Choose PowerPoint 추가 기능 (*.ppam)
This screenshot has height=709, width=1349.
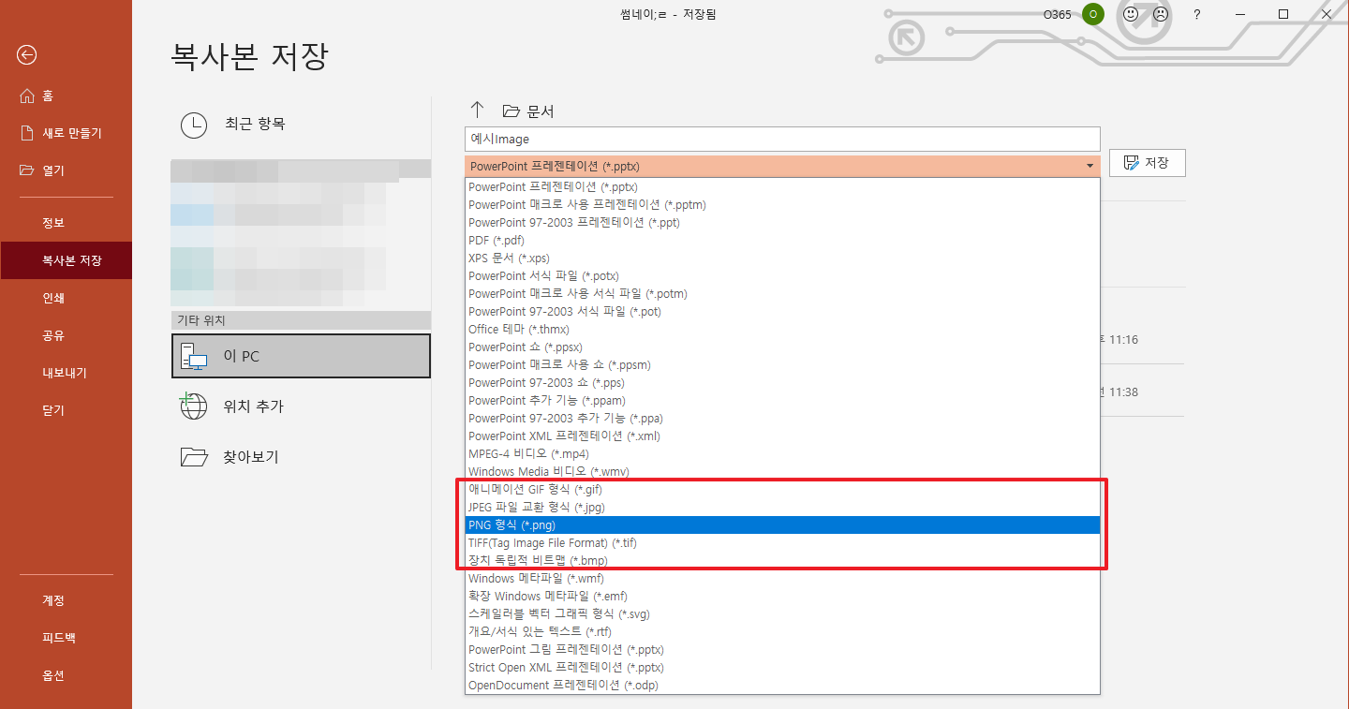coord(782,401)
